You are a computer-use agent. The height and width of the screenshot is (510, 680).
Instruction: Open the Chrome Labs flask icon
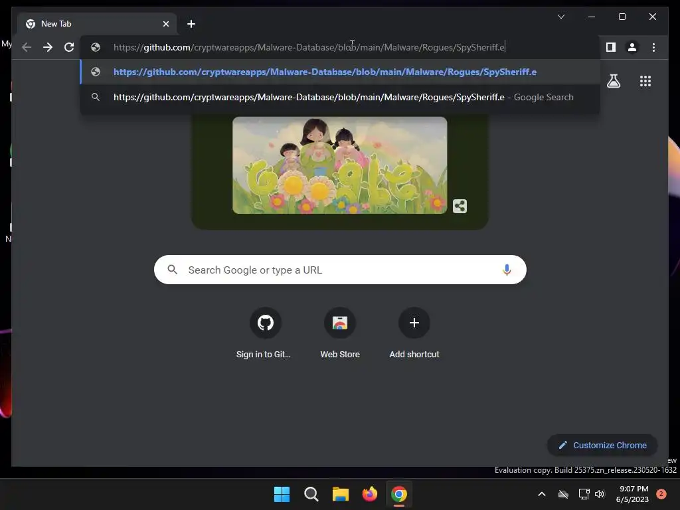coord(613,81)
